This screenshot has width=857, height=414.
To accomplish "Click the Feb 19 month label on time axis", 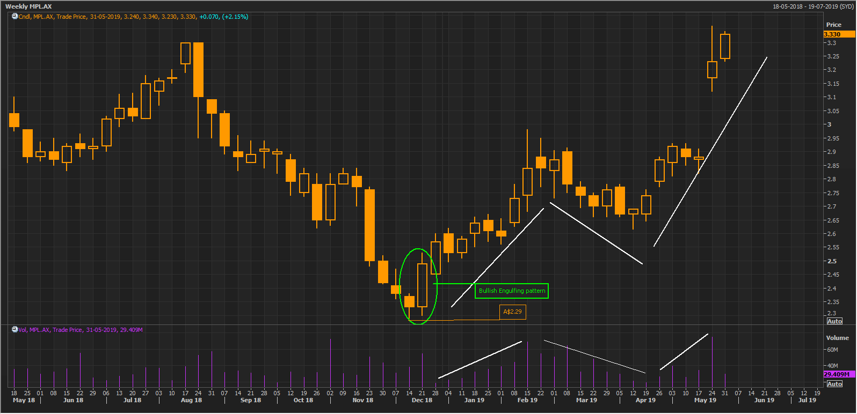I will (527, 400).
